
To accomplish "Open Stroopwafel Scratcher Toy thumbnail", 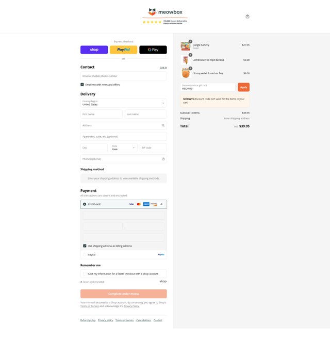I will pyautogui.click(x=186, y=73).
